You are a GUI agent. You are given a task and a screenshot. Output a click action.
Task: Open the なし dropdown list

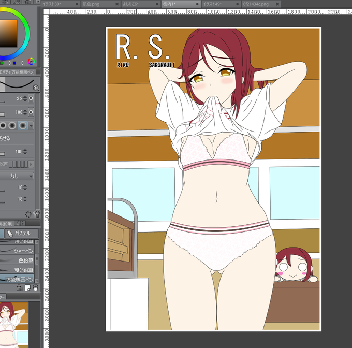(17, 176)
